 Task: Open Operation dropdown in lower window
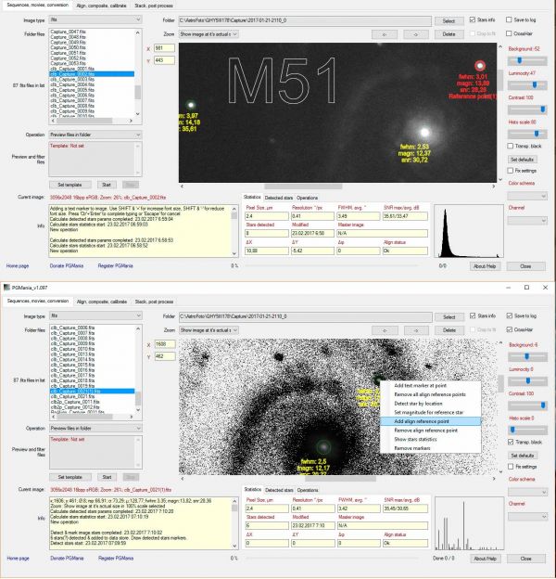pos(95,429)
